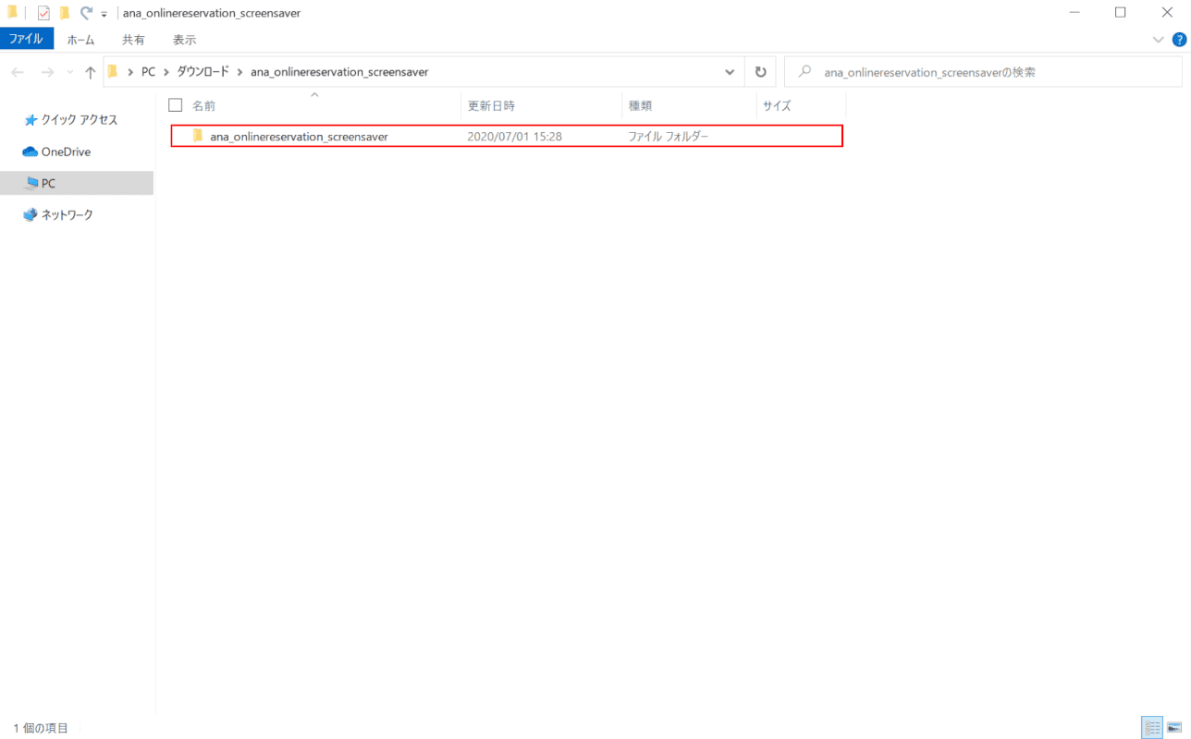This screenshot has height=739, width=1191.
Task: Open OneDrive in the navigation pane
Action: 57,151
